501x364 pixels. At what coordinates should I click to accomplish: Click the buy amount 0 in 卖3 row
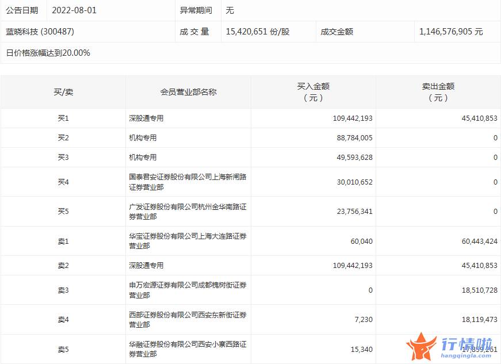click(370, 290)
